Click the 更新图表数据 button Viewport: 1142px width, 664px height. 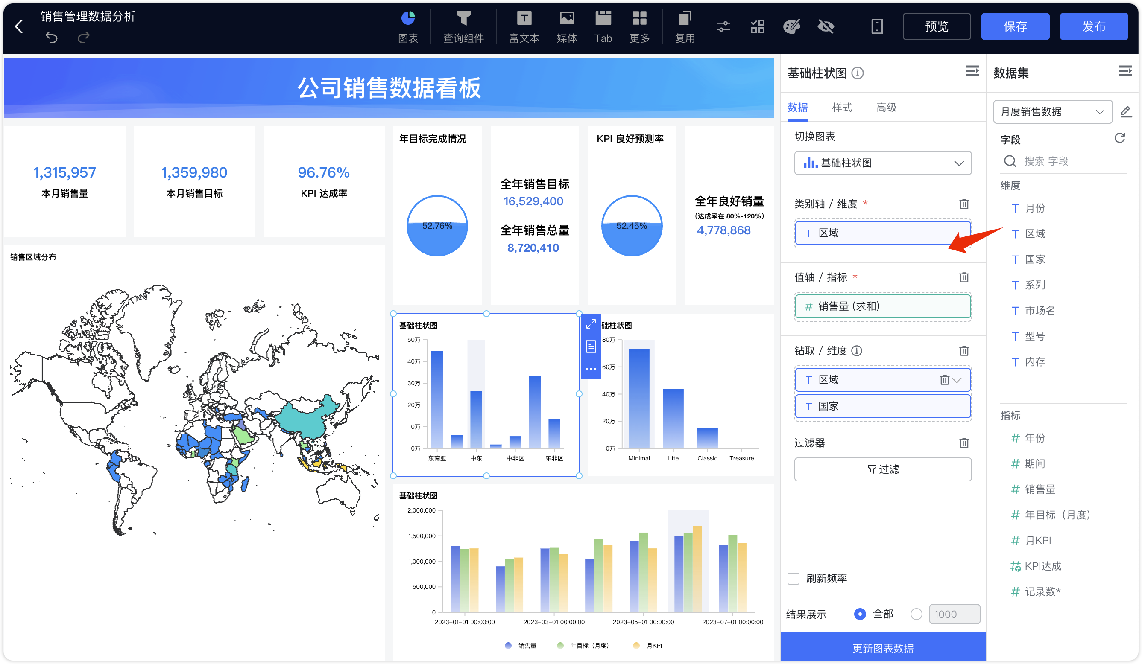pyautogui.click(x=882, y=647)
